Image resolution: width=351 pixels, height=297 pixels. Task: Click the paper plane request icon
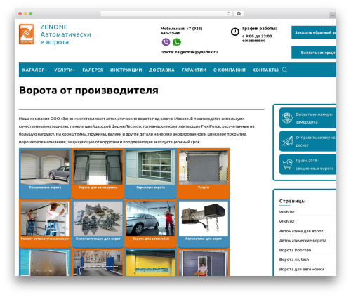(x=287, y=141)
